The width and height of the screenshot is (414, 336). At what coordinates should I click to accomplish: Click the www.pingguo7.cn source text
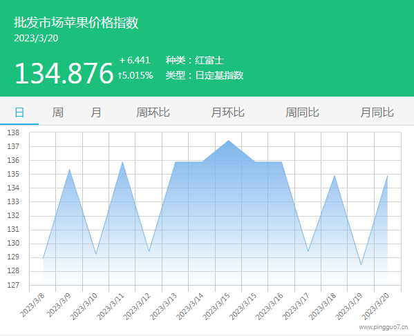click(x=384, y=327)
